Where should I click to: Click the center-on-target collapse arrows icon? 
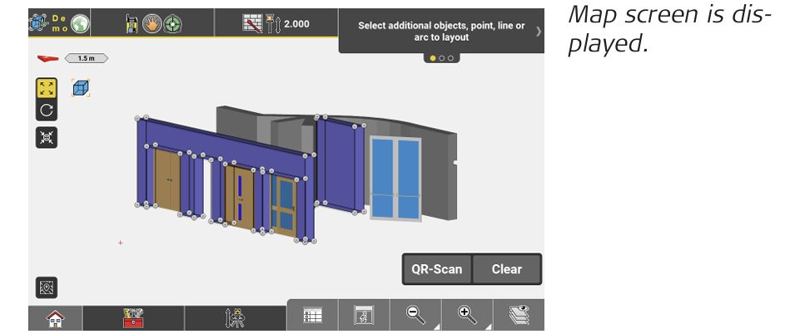[47, 138]
